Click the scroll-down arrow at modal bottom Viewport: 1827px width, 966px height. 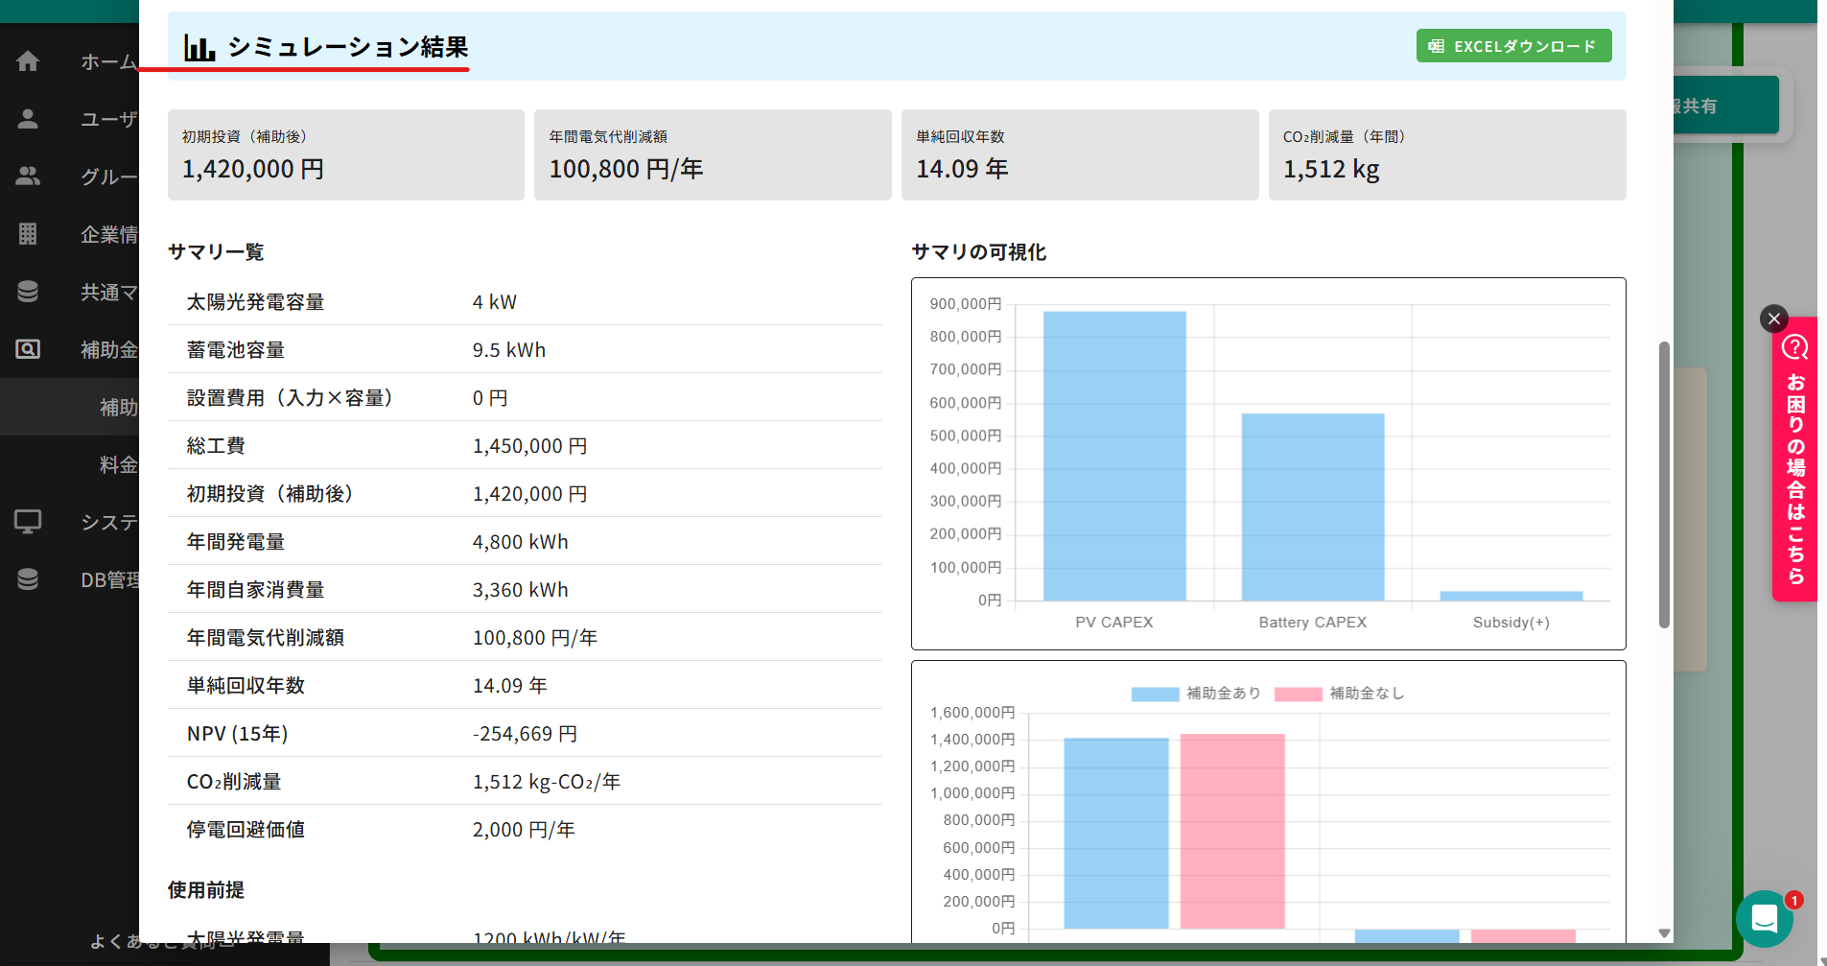click(1664, 933)
